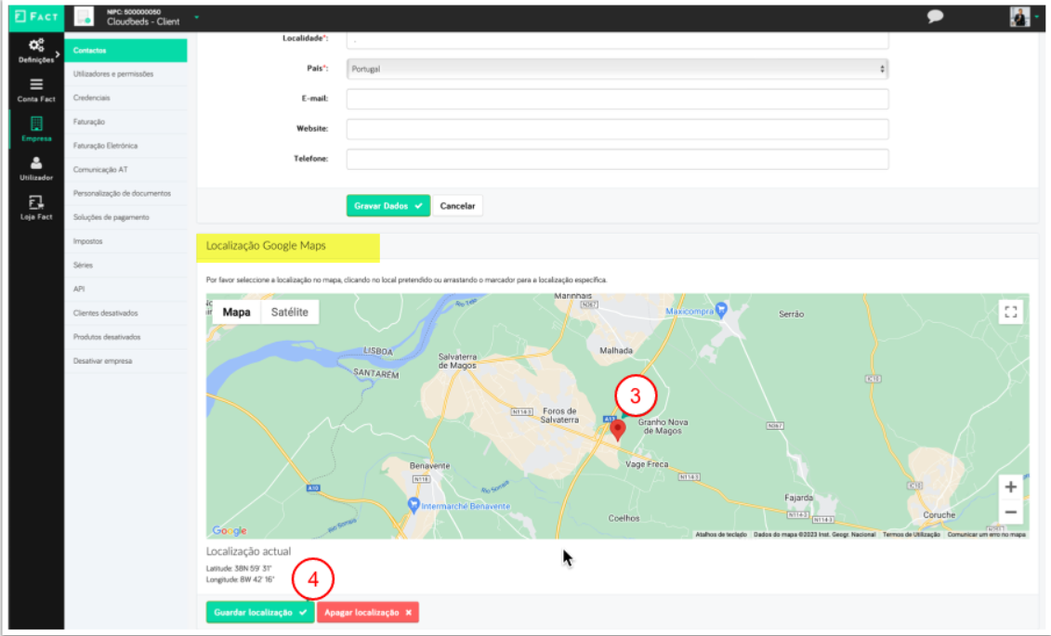The width and height of the screenshot is (1051, 636).
Task: Zoom in on the map
Action: (x=1011, y=487)
